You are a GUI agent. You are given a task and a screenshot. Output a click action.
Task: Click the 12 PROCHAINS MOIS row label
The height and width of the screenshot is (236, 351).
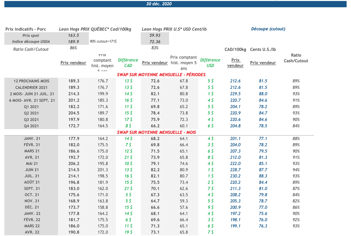coord(32,81)
